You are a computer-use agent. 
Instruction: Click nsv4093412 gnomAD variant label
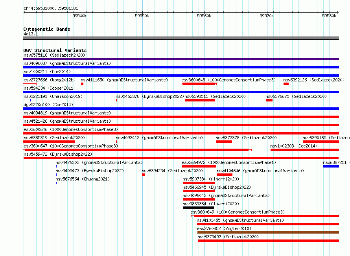pyautogui.click(x=159, y=138)
